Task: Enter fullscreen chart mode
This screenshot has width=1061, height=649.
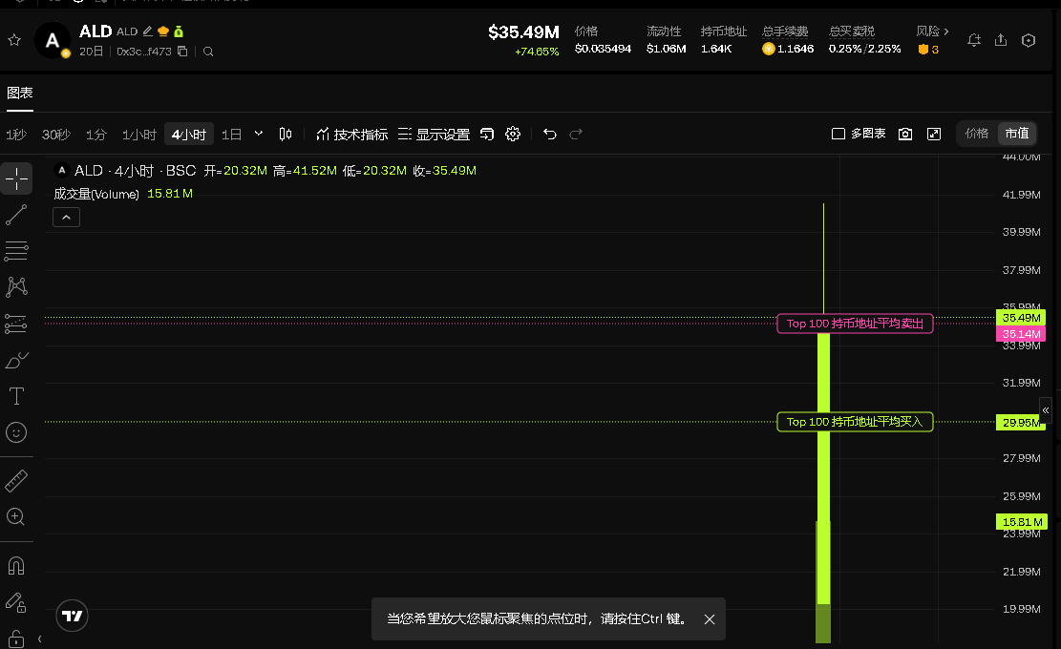Action: point(934,134)
